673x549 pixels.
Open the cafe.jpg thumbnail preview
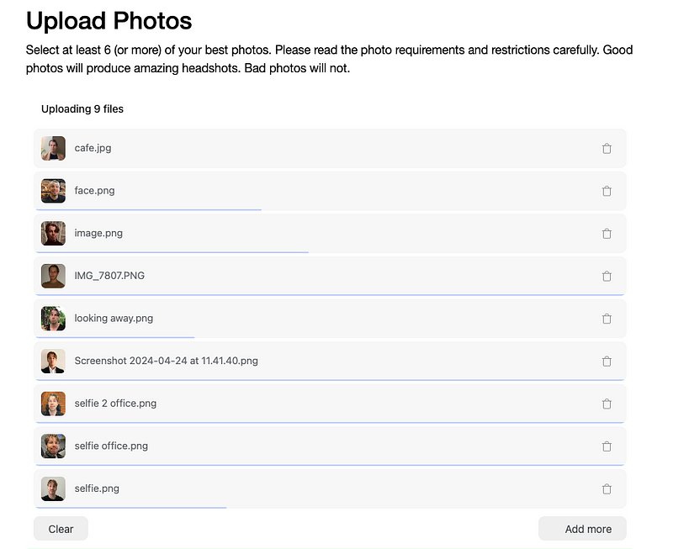click(53, 149)
